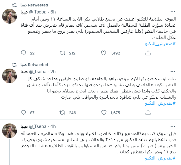Screen dimensions: 181x165
Task: Click the retweet icon beside top Retweeted label
Action: pyautogui.click(x=14, y=5)
